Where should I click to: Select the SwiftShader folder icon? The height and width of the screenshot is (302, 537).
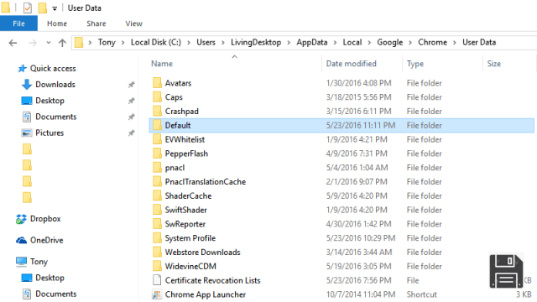(x=157, y=210)
